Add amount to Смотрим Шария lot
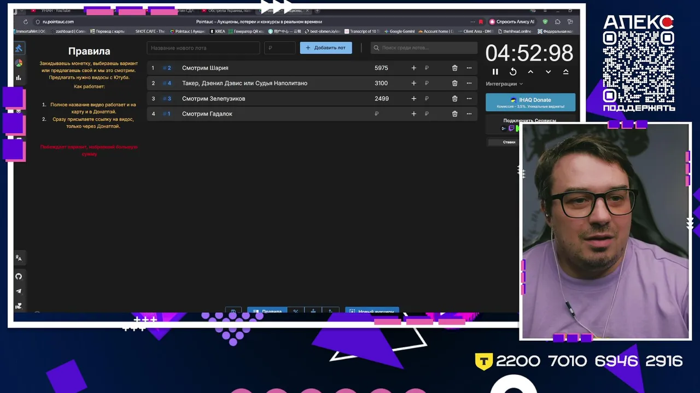 pyautogui.click(x=413, y=68)
